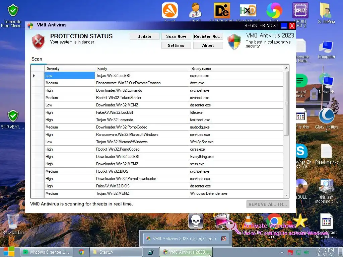
Task: Click Ransomware.Win32.MicrosoftWindows entry
Action: [x=142, y=135]
